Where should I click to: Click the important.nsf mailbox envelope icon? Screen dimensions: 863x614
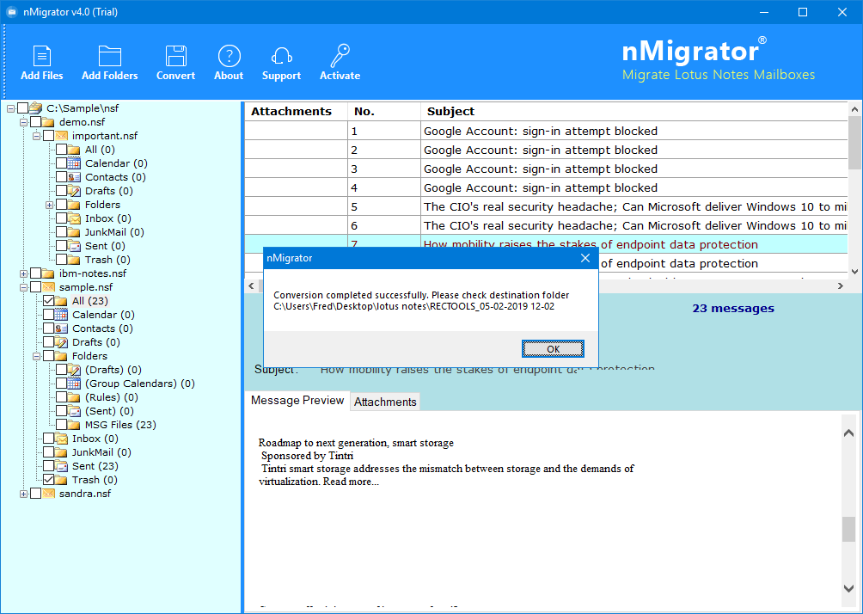coord(61,136)
